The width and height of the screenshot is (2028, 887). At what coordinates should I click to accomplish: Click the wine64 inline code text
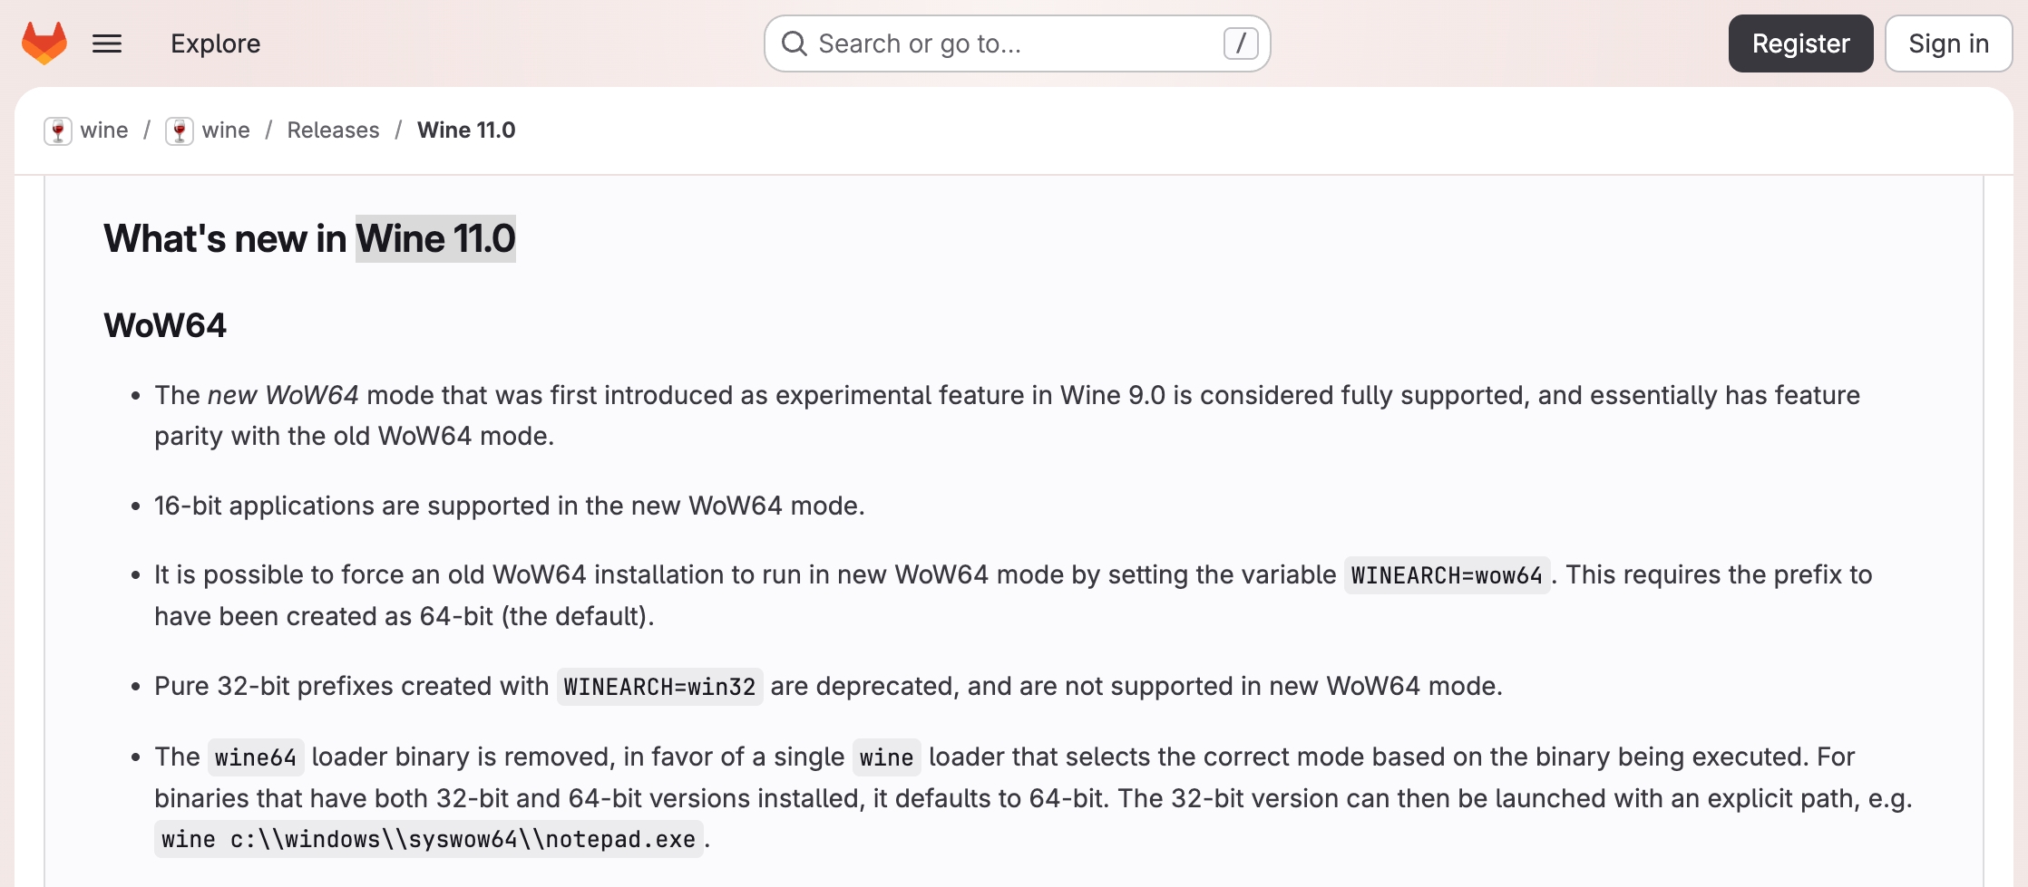coord(255,757)
